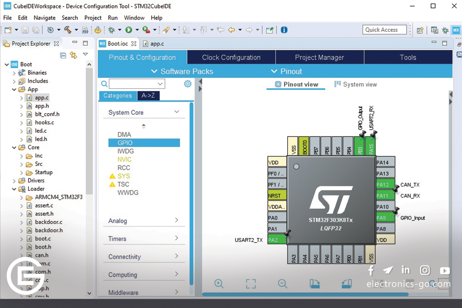Screen dimensions: 462x308
Task: Click the Save All toolbar icon
Action: click(35, 30)
